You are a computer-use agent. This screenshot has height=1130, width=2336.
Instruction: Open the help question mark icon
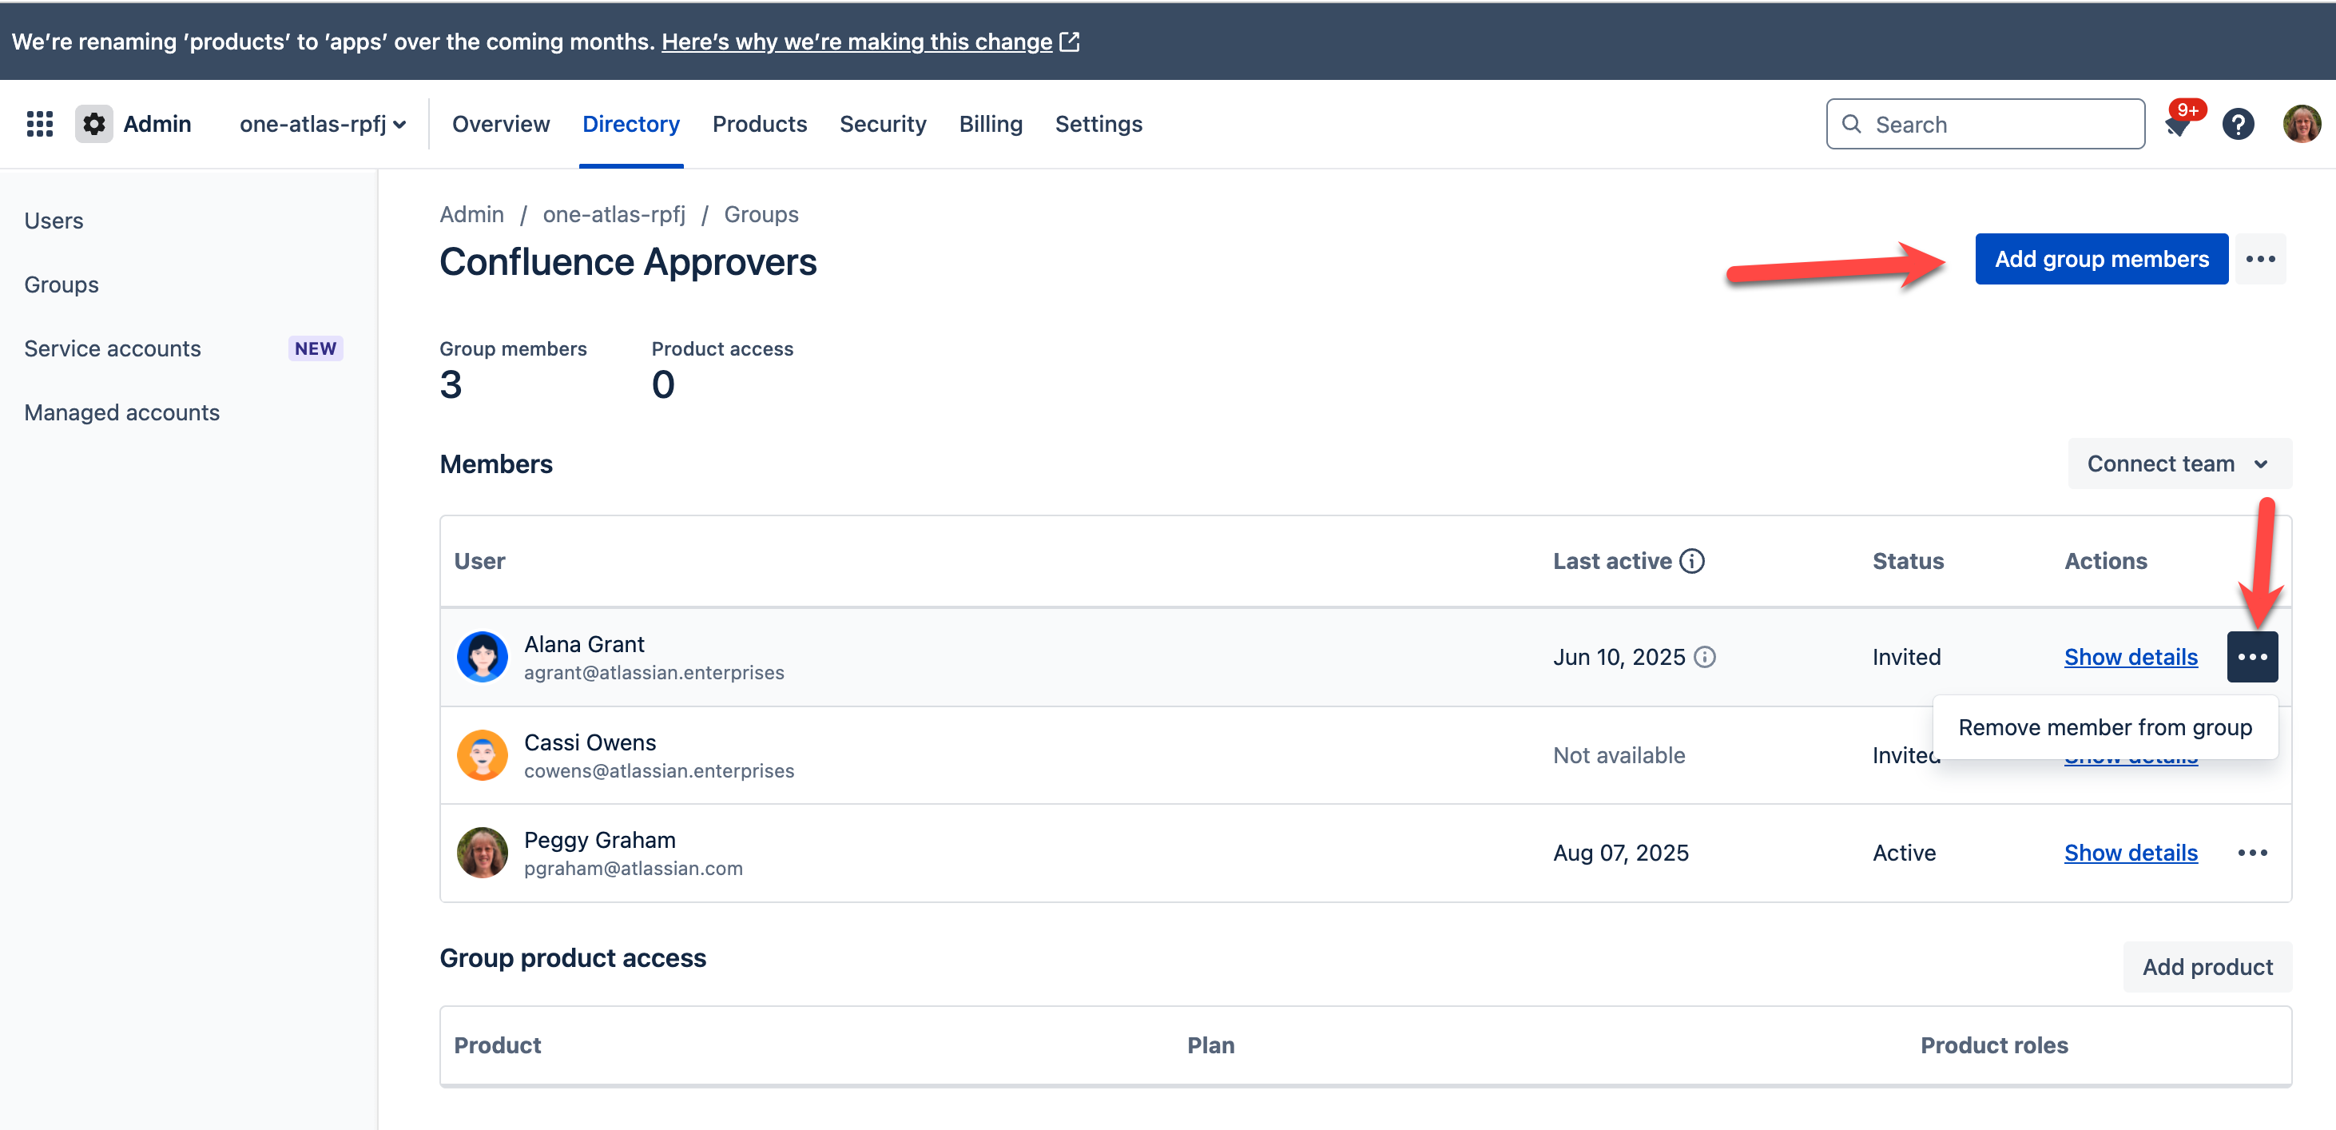pyautogui.click(x=2238, y=124)
